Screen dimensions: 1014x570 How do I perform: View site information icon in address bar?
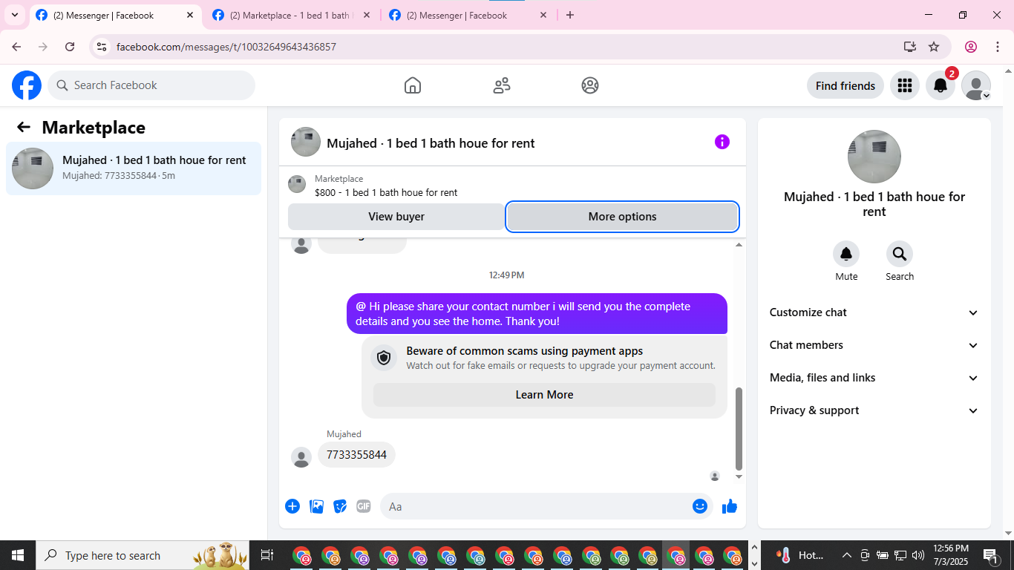click(102, 47)
